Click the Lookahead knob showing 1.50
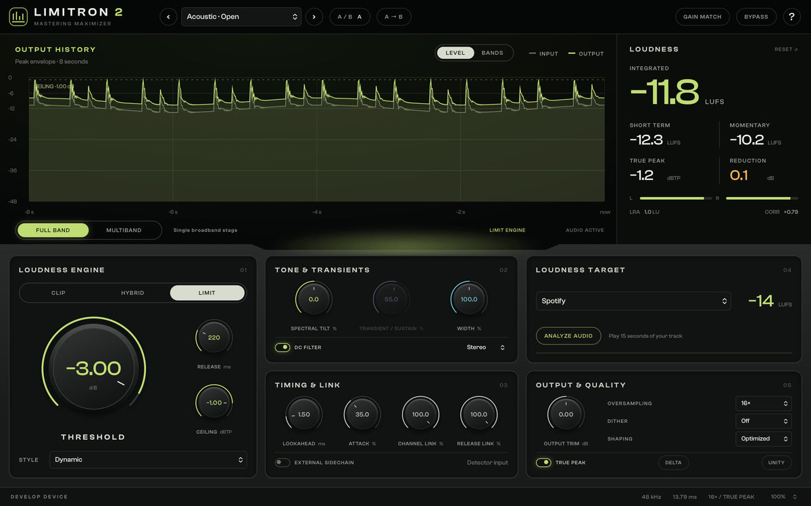The height and width of the screenshot is (506, 811). tap(303, 414)
